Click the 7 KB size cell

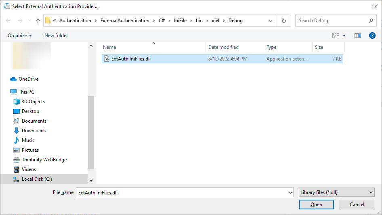click(337, 59)
